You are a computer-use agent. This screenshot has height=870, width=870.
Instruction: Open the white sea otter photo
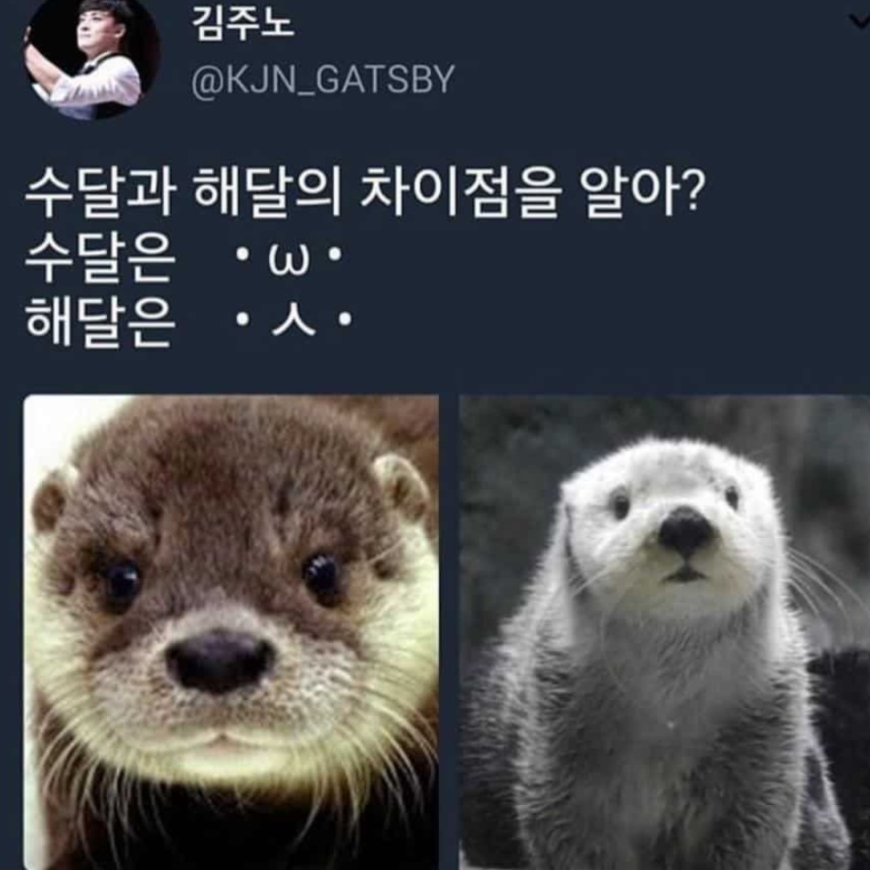pos(665,632)
